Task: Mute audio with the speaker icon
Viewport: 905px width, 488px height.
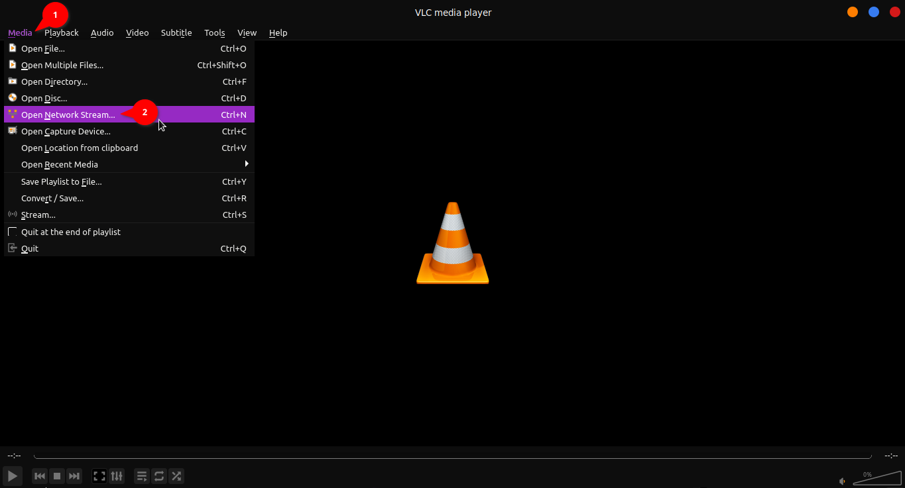Action: click(843, 481)
